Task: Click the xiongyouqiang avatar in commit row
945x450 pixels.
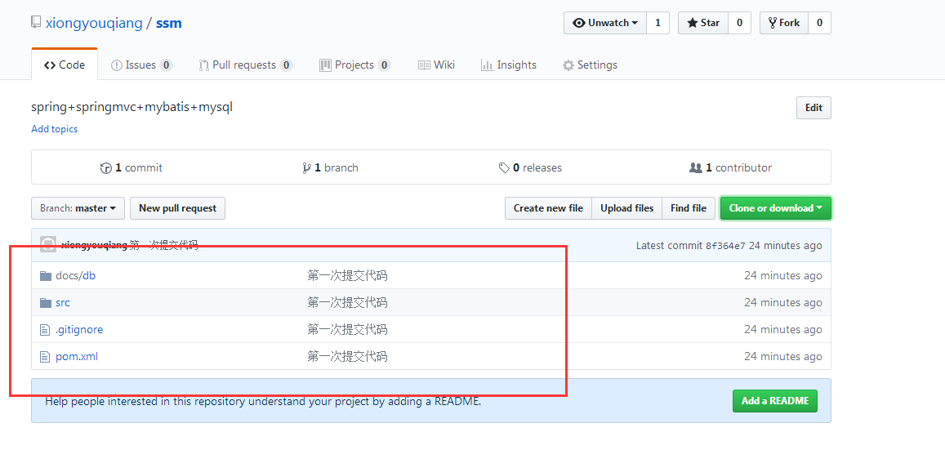Action: [x=48, y=244]
